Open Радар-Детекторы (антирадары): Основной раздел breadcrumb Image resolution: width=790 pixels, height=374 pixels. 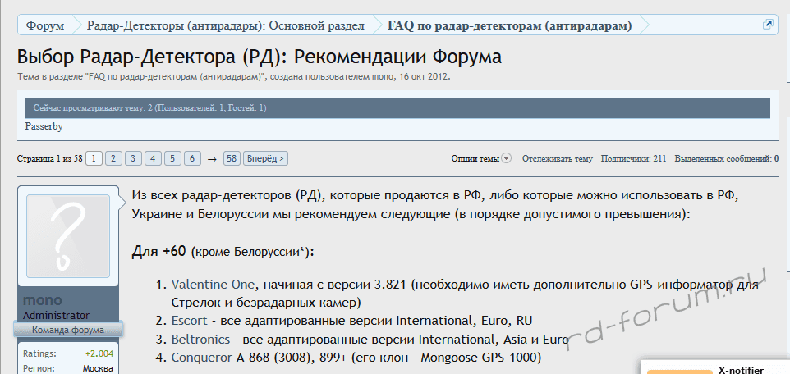[x=226, y=25]
